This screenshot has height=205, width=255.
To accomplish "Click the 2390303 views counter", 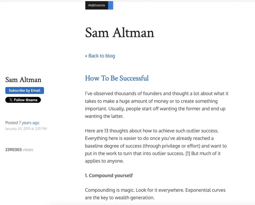I will [x=13, y=149].
